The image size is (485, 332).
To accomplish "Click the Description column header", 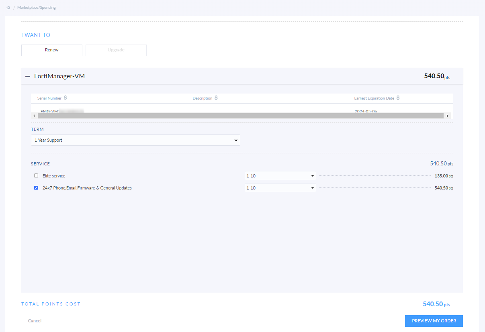I will click(203, 98).
